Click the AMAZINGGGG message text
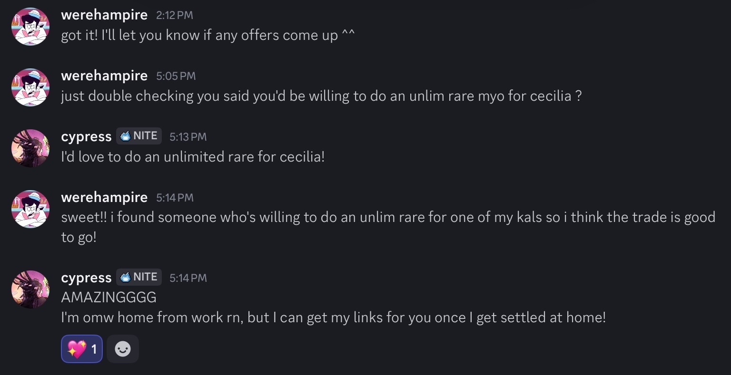This screenshot has height=375, width=731. 109,298
